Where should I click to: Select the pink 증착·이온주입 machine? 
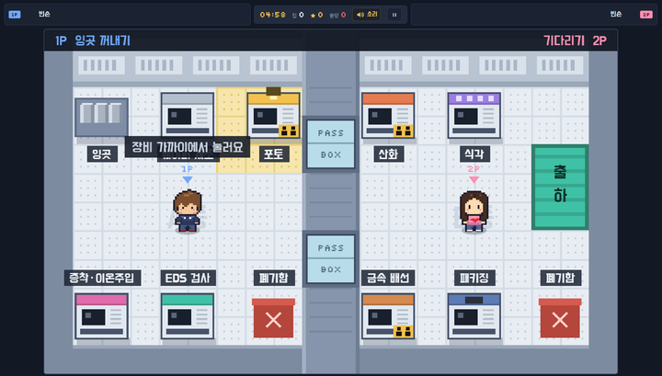[x=101, y=316]
